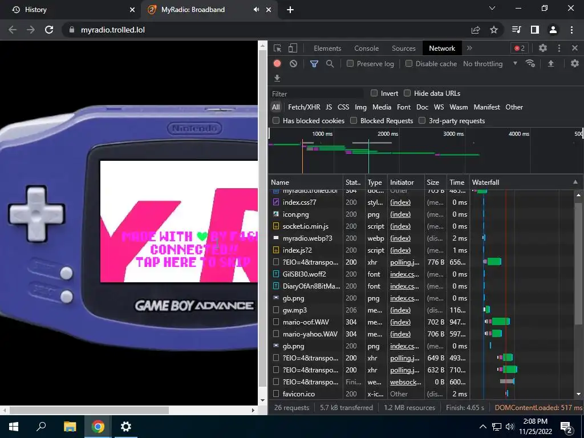Filter requests by Fetch/XHR
584x438 pixels.
pyautogui.click(x=304, y=107)
